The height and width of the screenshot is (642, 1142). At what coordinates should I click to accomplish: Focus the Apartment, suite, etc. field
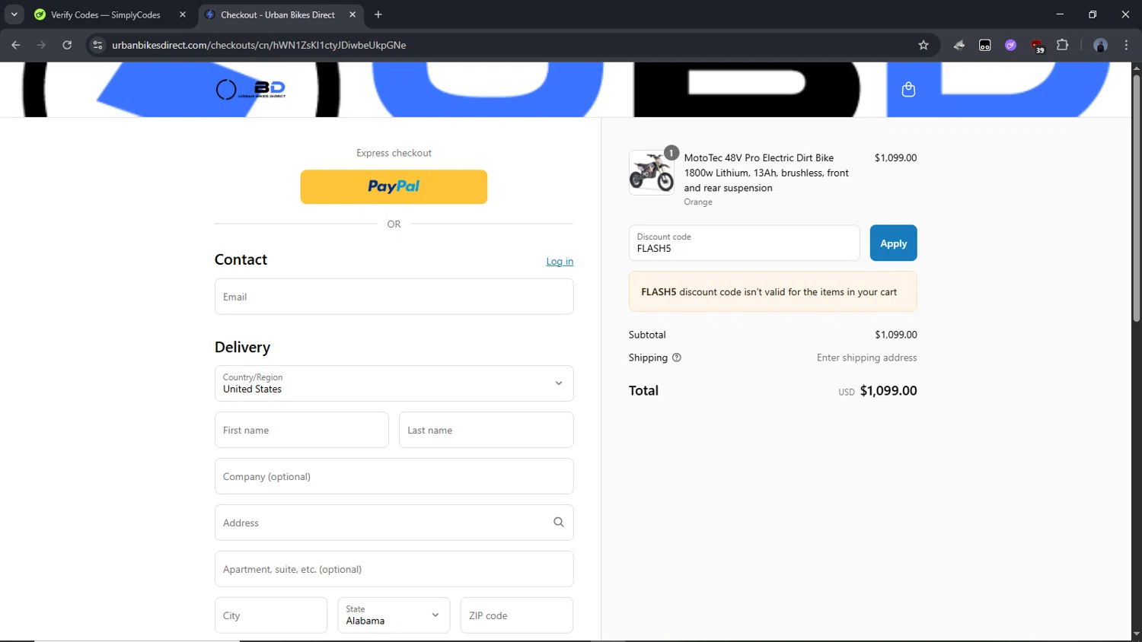point(394,569)
